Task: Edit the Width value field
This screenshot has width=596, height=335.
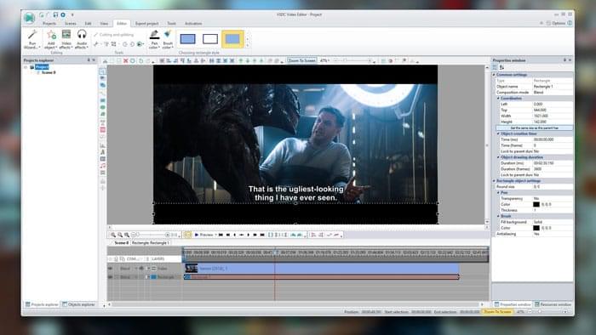Action: pos(553,116)
